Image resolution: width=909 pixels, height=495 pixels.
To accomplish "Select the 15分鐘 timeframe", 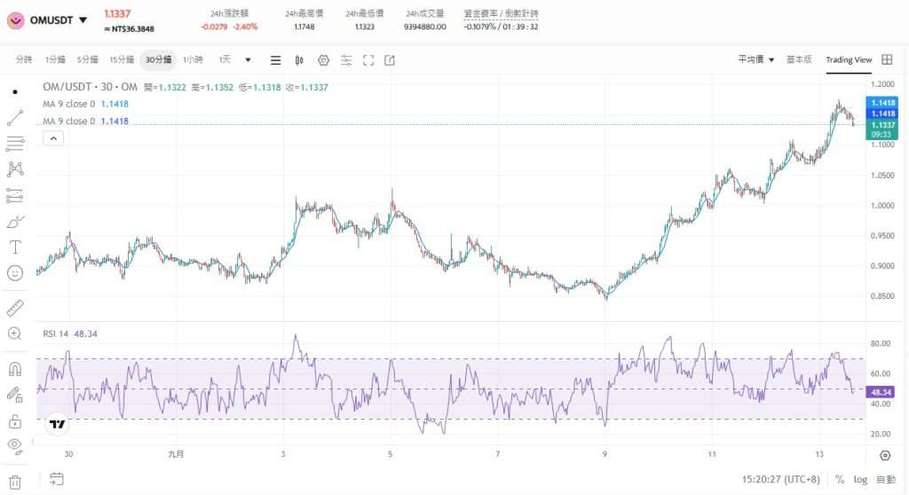I will [122, 59].
